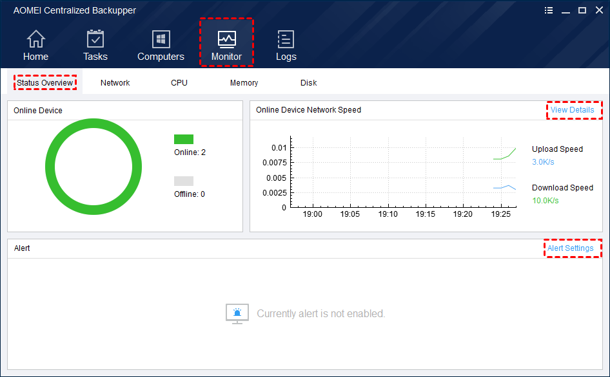Open View Details for network speed

[x=572, y=110]
